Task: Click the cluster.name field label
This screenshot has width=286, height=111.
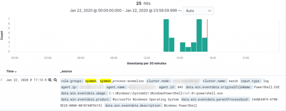Action: pos(215,81)
